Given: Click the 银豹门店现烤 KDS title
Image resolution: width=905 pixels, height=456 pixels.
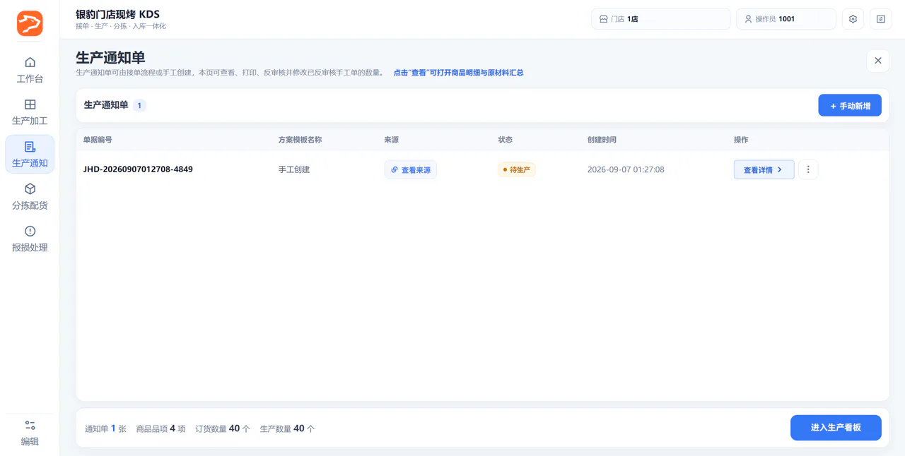Looking at the screenshot, I should tap(117, 14).
